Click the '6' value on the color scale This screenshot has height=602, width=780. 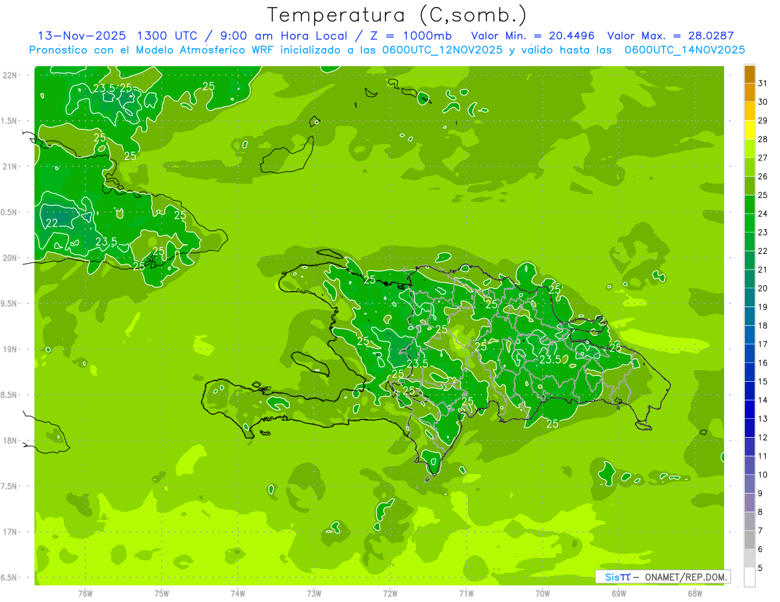[x=760, y=549]
